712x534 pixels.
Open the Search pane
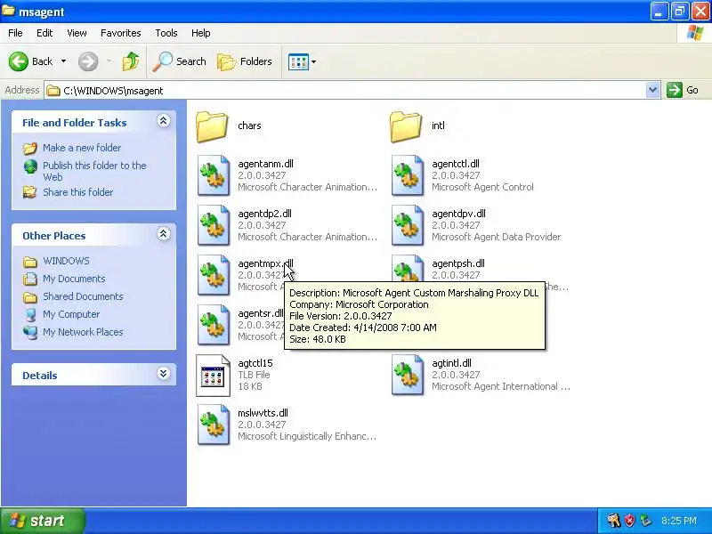click(x=180, y=61)
